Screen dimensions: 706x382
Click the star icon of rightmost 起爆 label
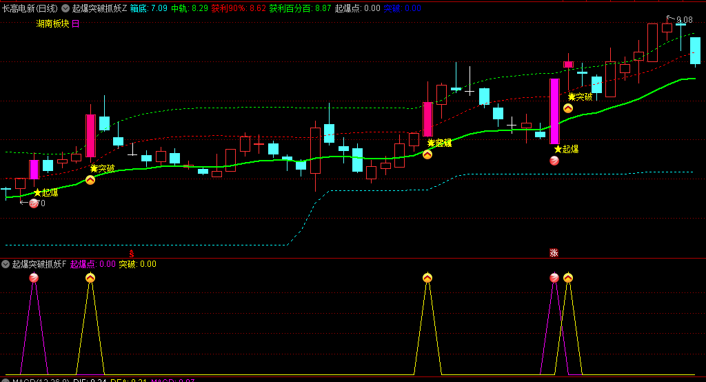point(558,149)
